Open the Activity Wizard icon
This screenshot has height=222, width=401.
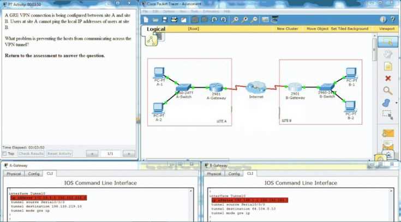[184, 20]
